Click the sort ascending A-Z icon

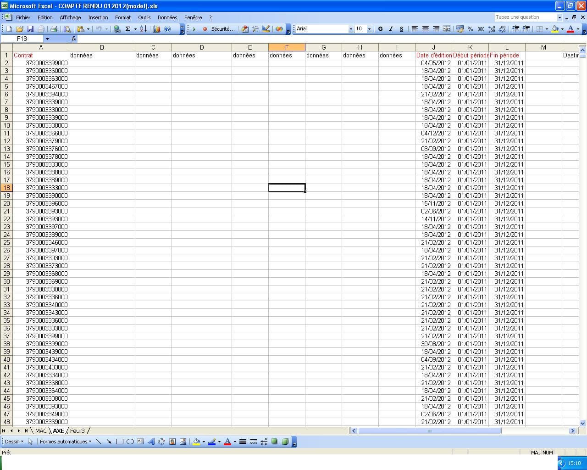point(143,29)
